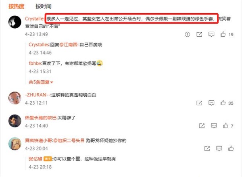Select the 按热度 sorting tab
242x177 pixels.
click(x=17, y=6)
